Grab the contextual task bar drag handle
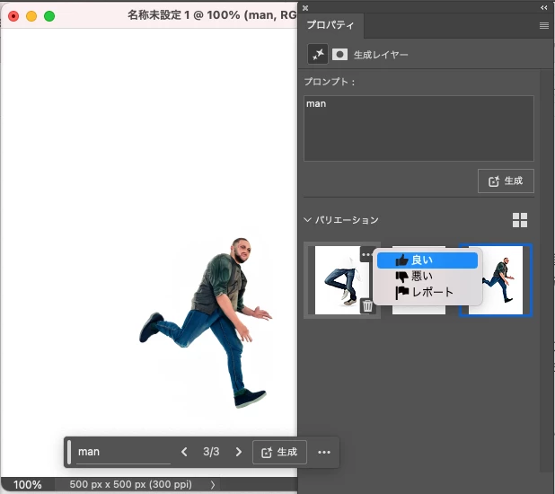Image resolution: width=555 pixels, height=494 pixels. [x=69, y=452]
